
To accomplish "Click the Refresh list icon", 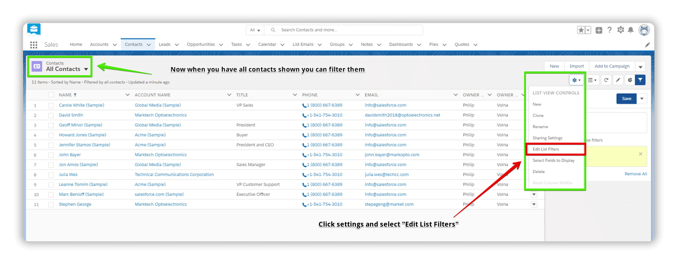I will pos(606,80).
